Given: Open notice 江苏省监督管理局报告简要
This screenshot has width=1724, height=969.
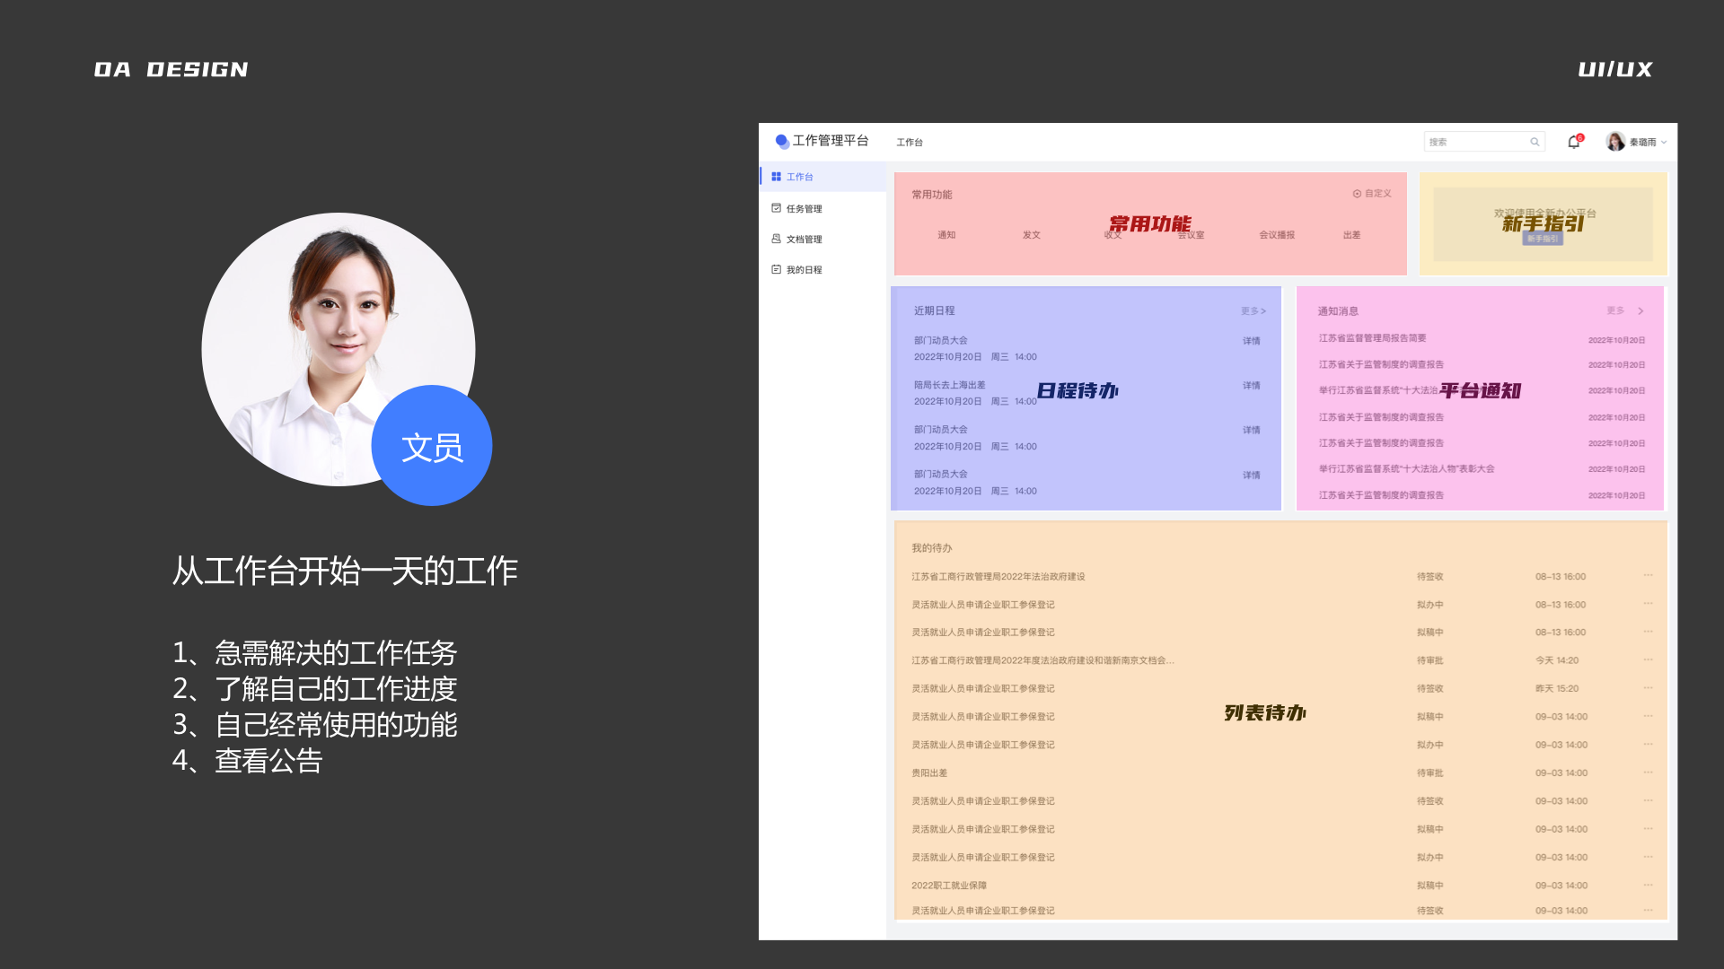Looking at the screenshot, I should 1372,338.
